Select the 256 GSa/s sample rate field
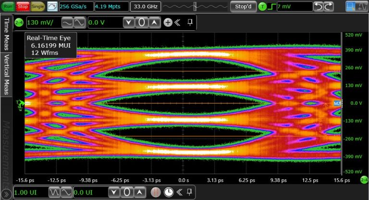This screenshot has height=200, width=369. point(76,6)
